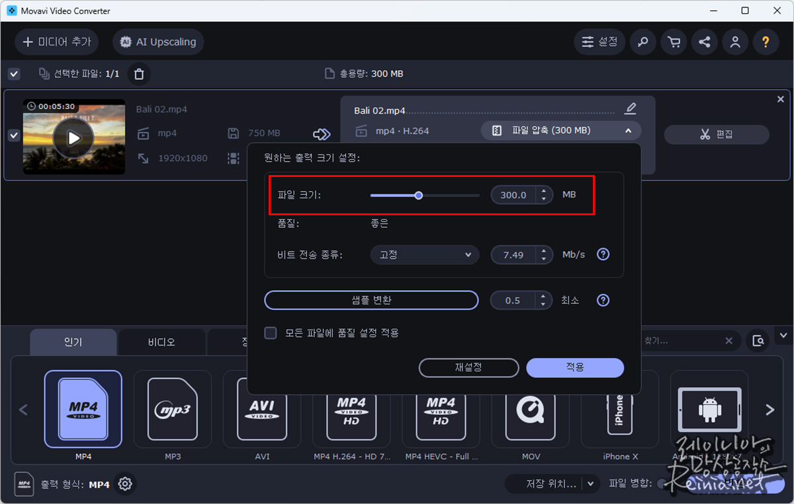Open the AI Upscaling feature
The image size is (794, 504).
pyautogui.click(x=157, y=41)
